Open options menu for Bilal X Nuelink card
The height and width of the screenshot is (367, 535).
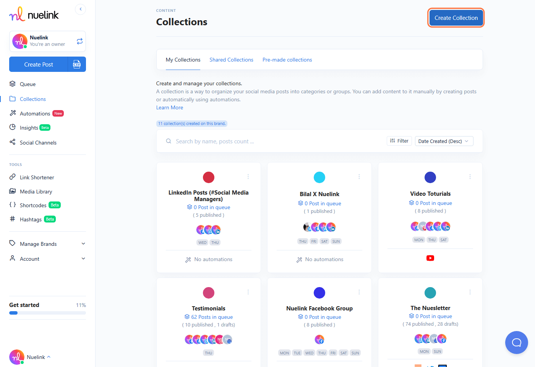[x=359, y=177]
